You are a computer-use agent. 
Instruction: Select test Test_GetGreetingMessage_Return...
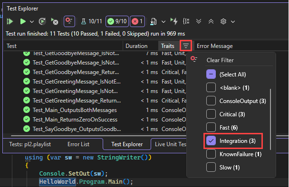77,101
